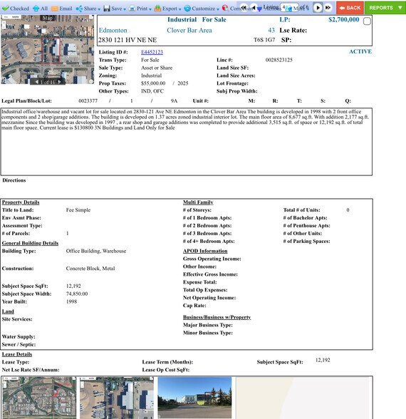Select All listings house icon
406x419 pixels.
pyautogui.click(x=36, y=9)
